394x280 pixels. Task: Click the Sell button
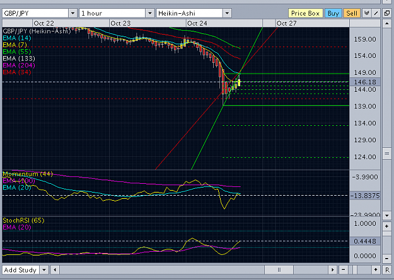352,13
